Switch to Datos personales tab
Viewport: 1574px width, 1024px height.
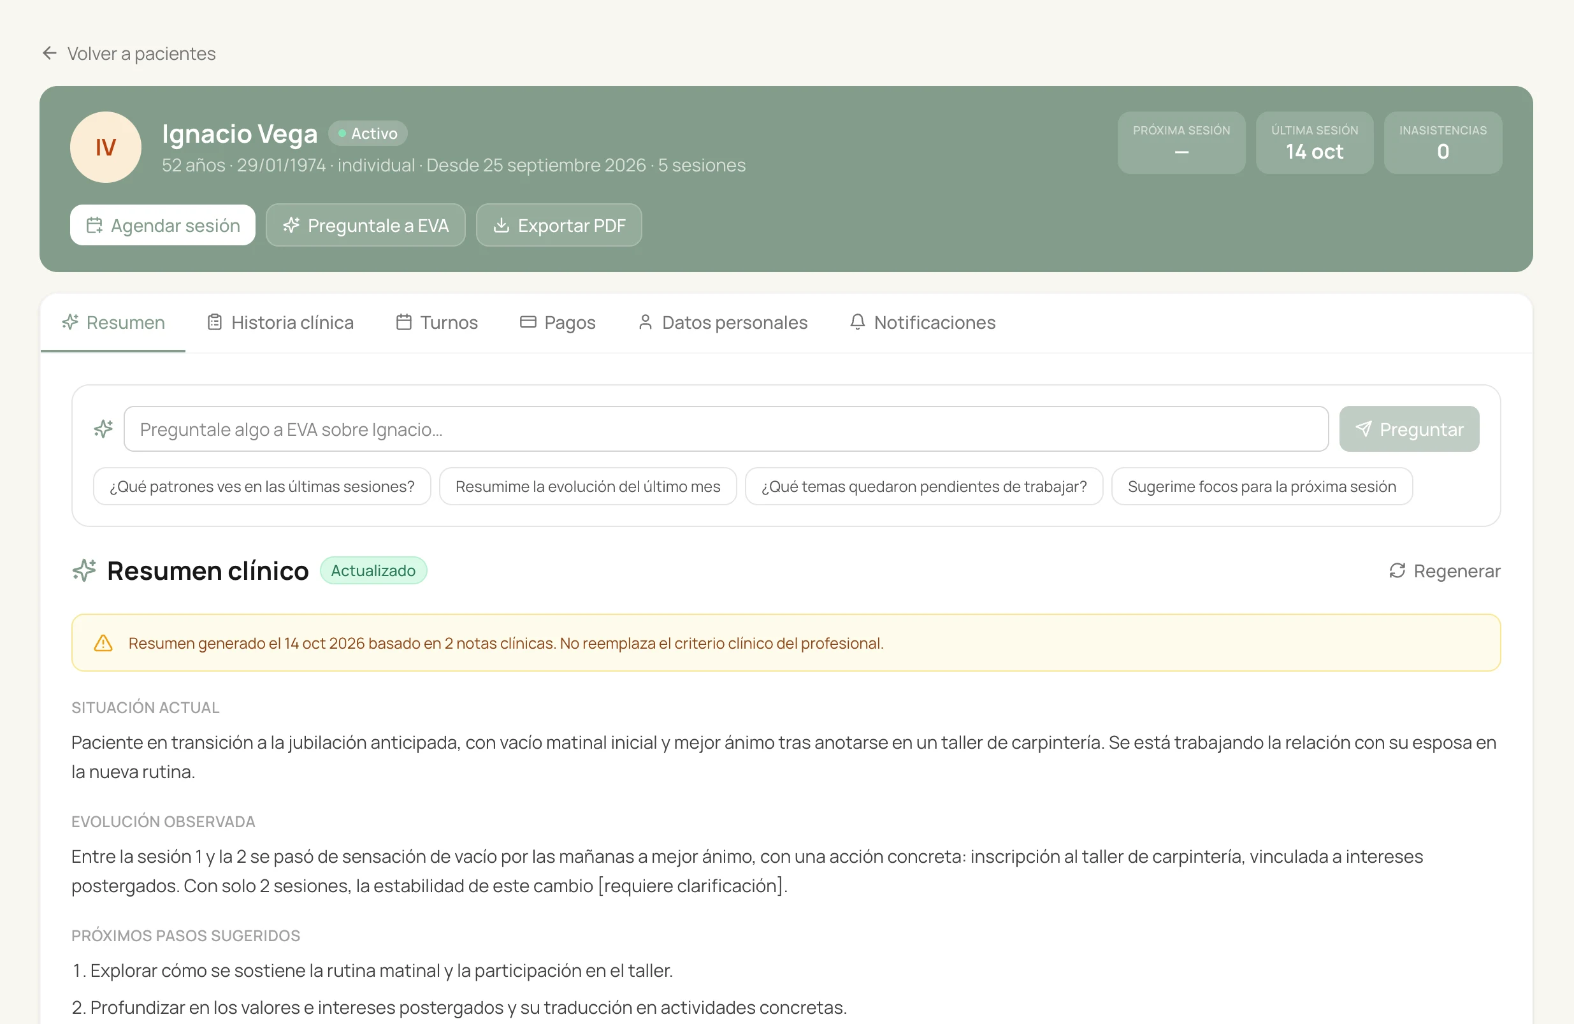click(x=723, y=322)
